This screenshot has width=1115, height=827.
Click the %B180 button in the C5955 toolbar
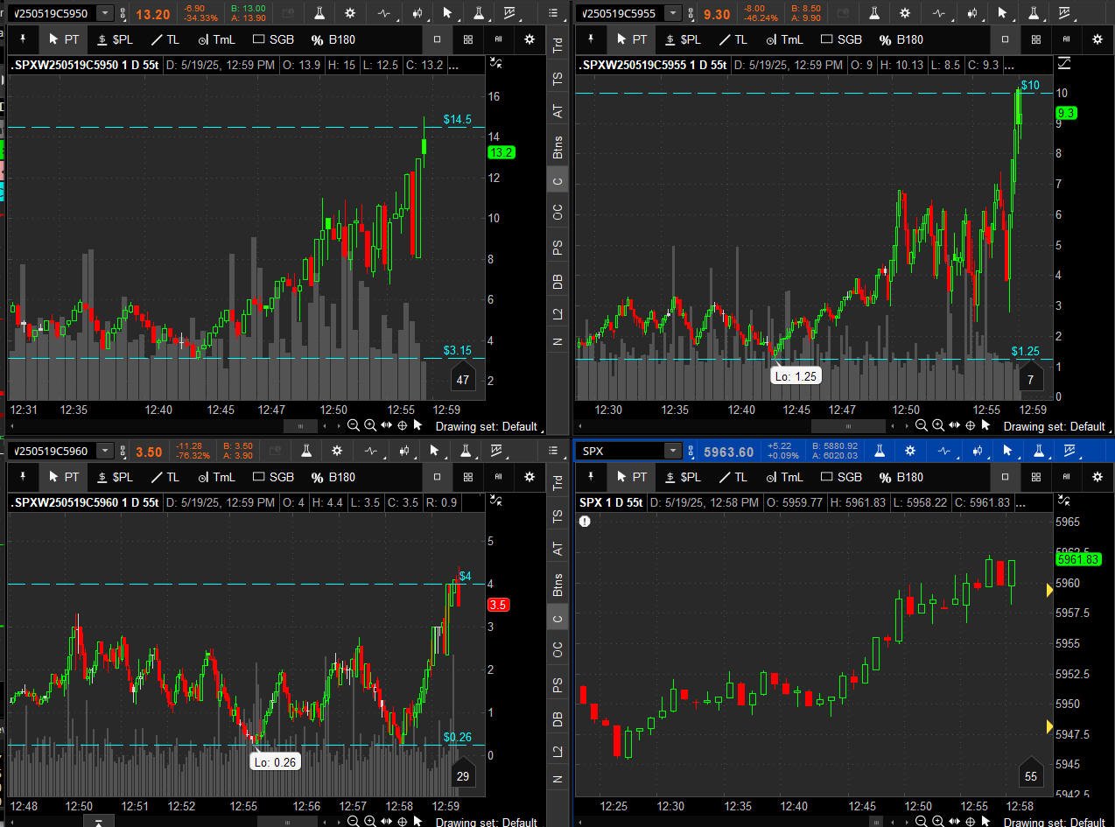[901, 39]
